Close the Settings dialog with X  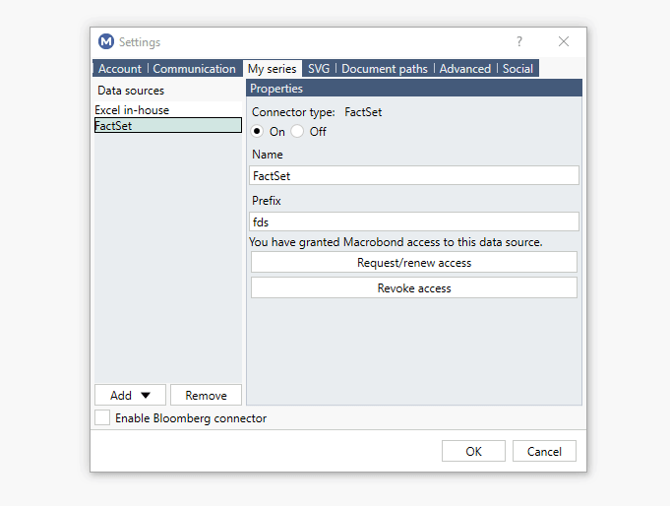[564, 41]
